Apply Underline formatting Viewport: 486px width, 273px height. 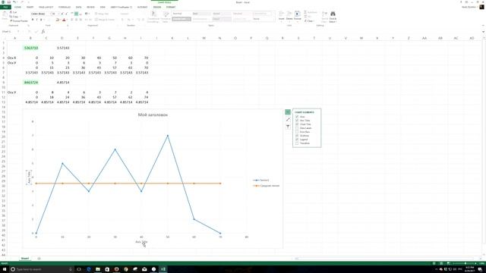pos(41,20)
